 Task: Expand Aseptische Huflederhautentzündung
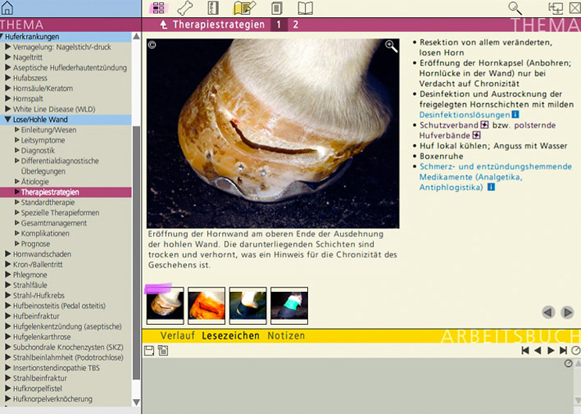pyautogui.click(x=8, y=67)
